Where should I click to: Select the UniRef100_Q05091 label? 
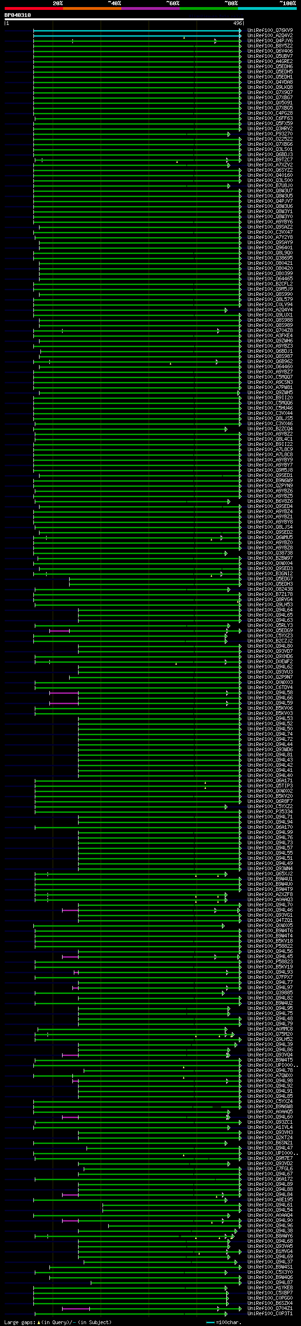click(270, 103)
